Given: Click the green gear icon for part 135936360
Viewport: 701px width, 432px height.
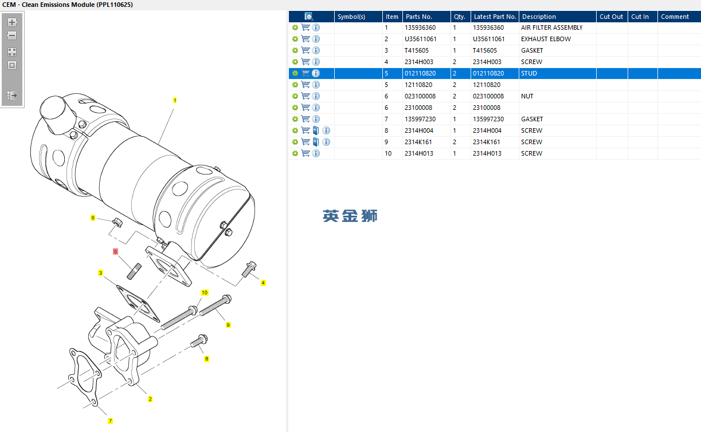Looking at the screenshot, I should coord(295,27).
